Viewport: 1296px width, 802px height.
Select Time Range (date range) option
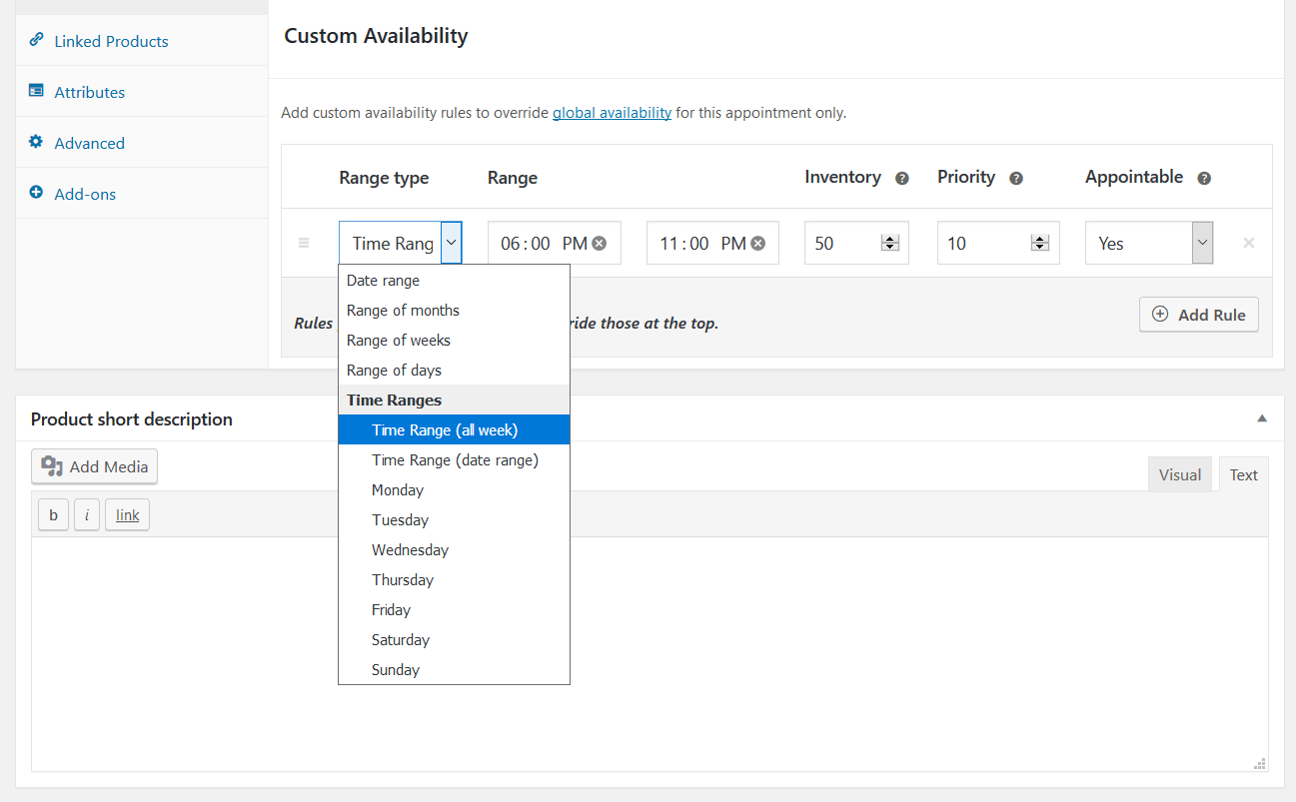454,460
